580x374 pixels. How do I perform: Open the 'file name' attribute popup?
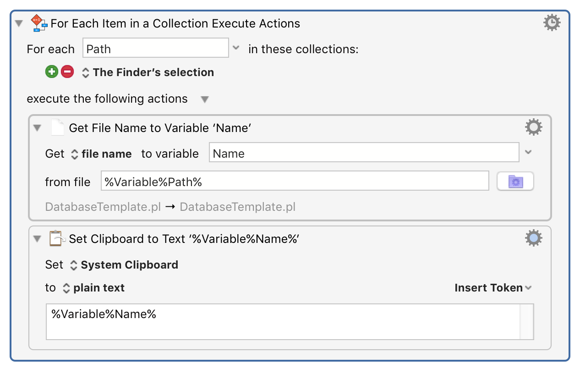click(102, 154)
